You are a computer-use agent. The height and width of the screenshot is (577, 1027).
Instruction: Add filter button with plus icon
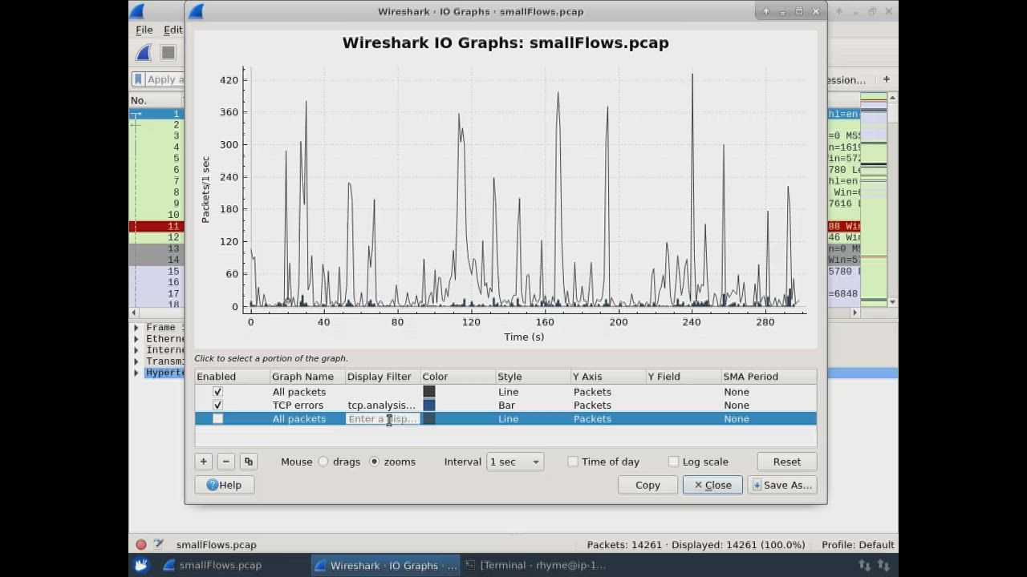[x=886, y=79]
